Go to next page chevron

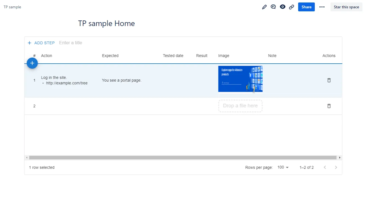336,167
